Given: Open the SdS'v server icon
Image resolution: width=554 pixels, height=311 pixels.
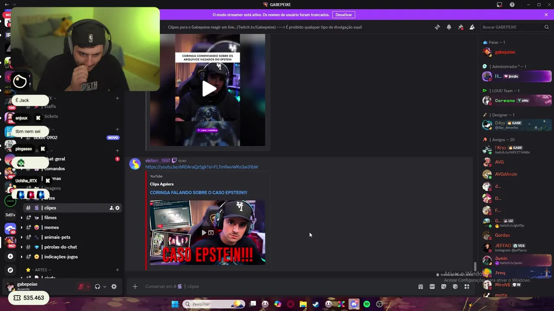Looking at the screenshot, I should tap(10, 215).
